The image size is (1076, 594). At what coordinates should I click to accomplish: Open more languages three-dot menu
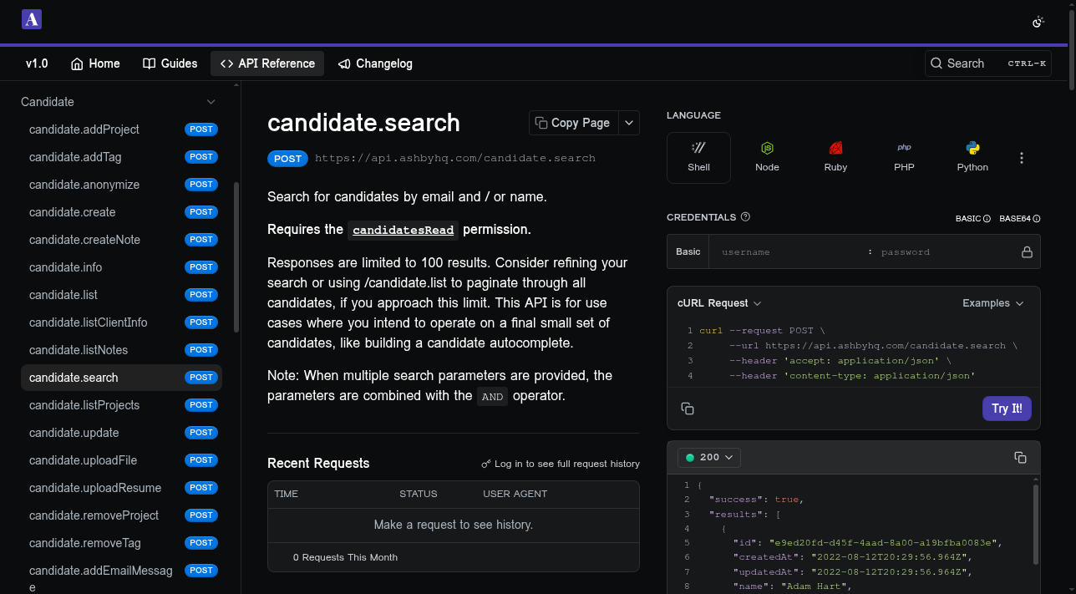coord(1021,158)
